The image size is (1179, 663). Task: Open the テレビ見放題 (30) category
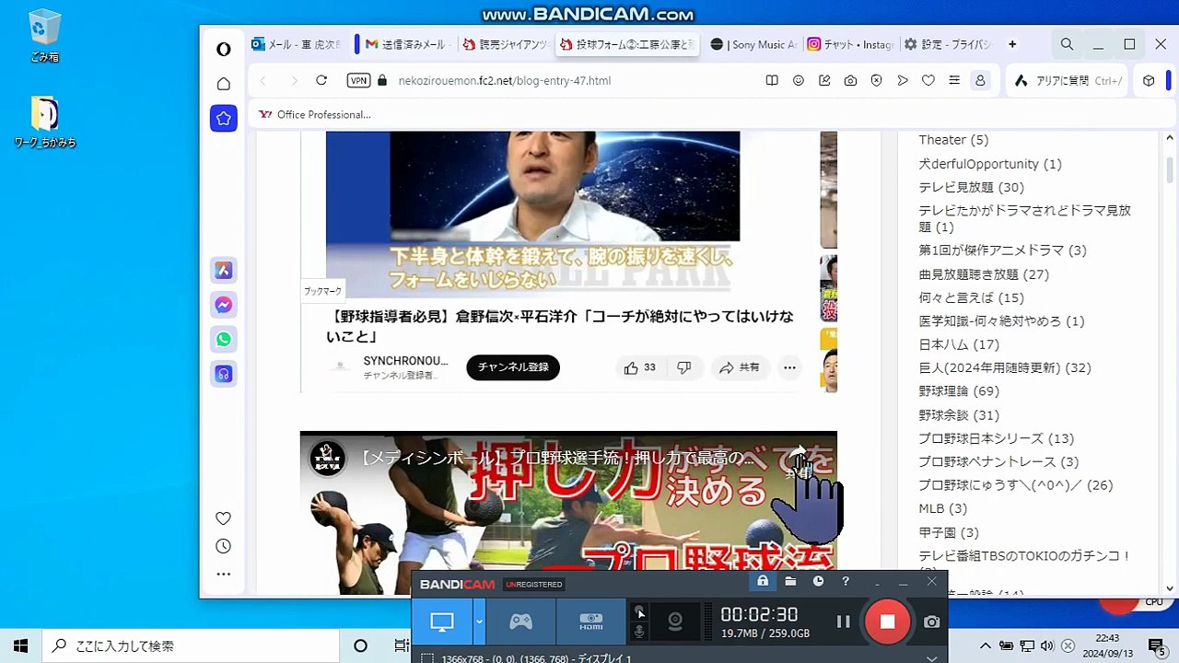(x=971, y=187)
